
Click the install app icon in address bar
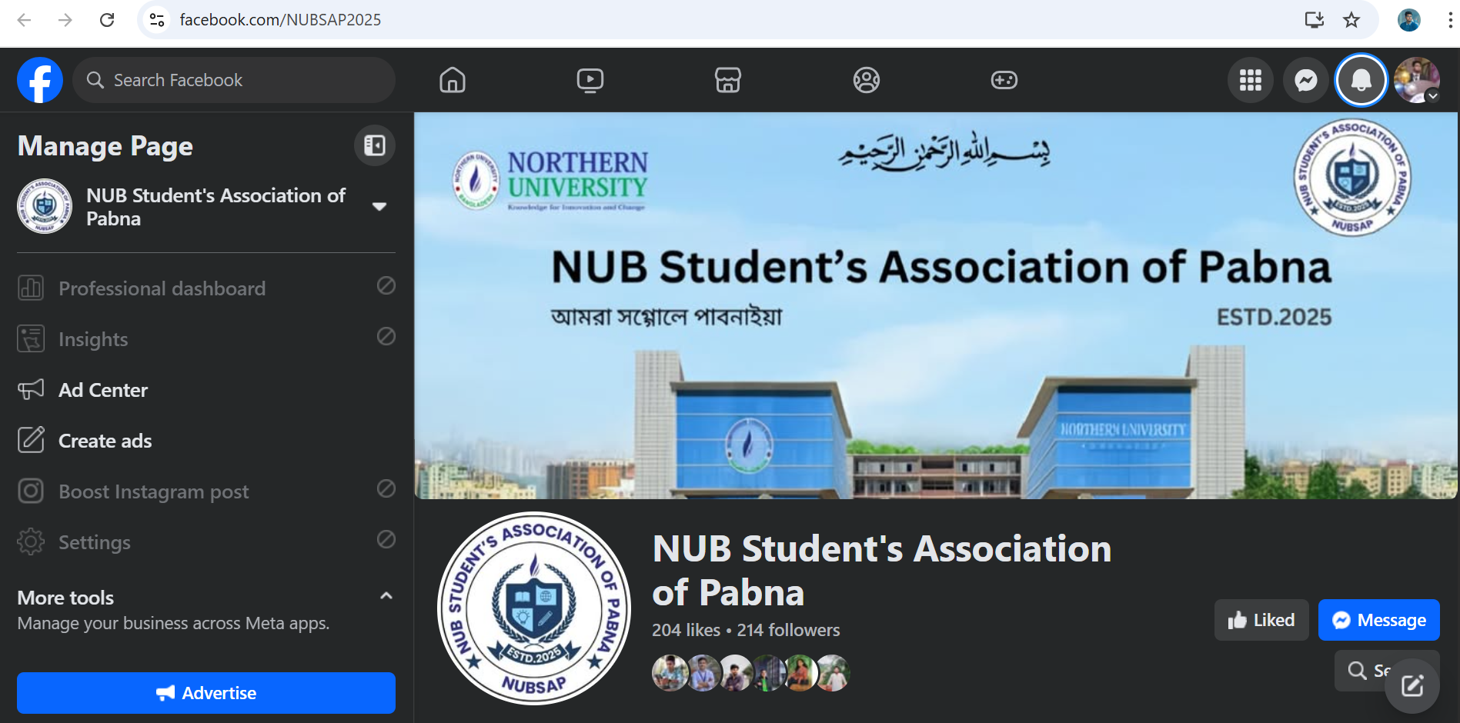pos(1315,20)
